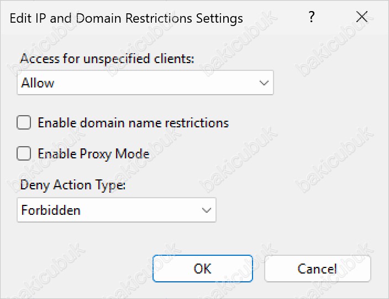Viewport: 389px width, 299px height.
Task: Close the dialog using the X icon
Action: tap(362, 17)
